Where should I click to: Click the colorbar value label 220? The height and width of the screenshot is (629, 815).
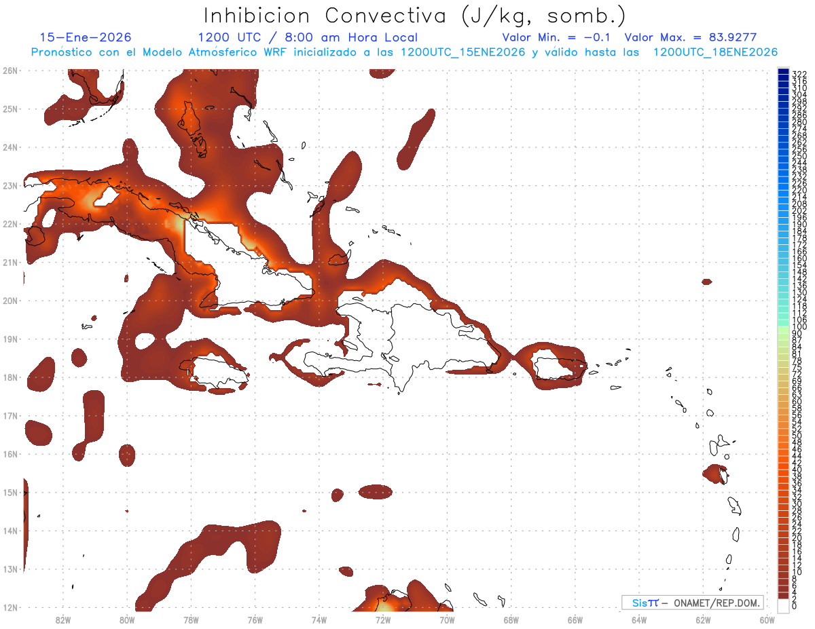[x=799, y=191]
